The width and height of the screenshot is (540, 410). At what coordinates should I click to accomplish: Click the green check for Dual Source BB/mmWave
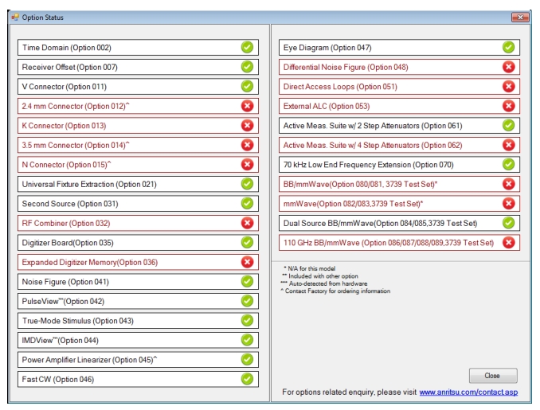pyautogui.click(x=508, y=223)
